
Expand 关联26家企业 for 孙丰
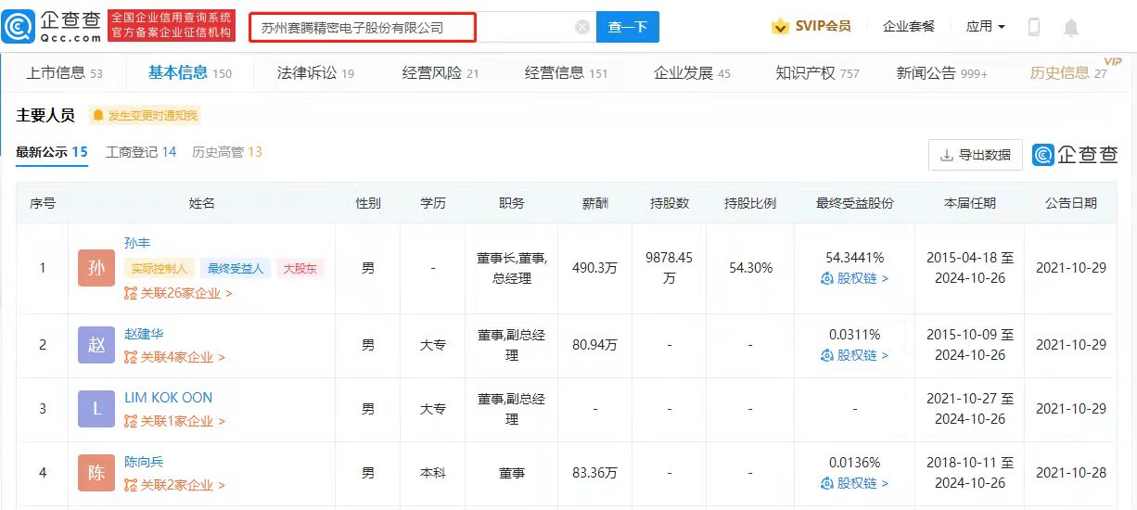pyautogui.click(x=178, y=293)
